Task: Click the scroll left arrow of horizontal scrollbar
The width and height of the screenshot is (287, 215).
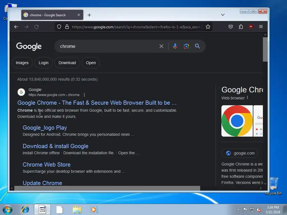Action: click(12, 188)
